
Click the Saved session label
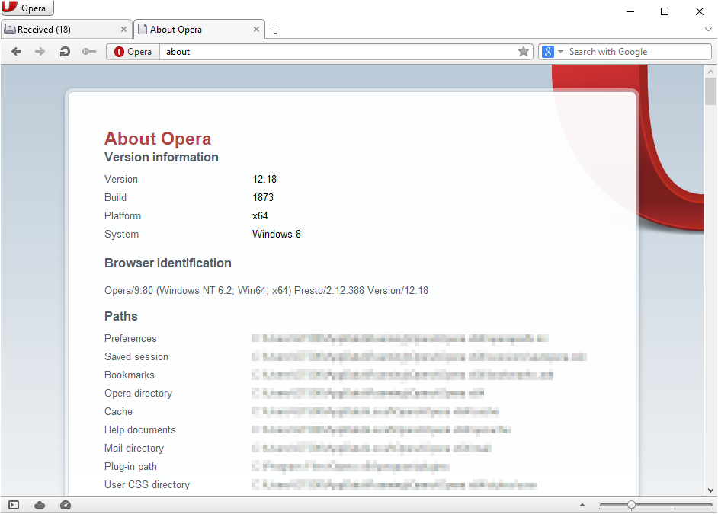(x=136, y=356)
